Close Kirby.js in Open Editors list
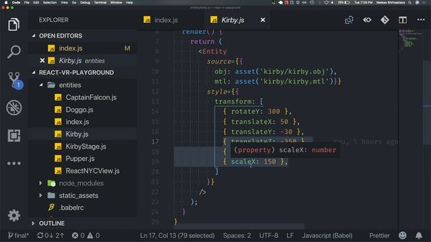 click(x=42, y=61)
